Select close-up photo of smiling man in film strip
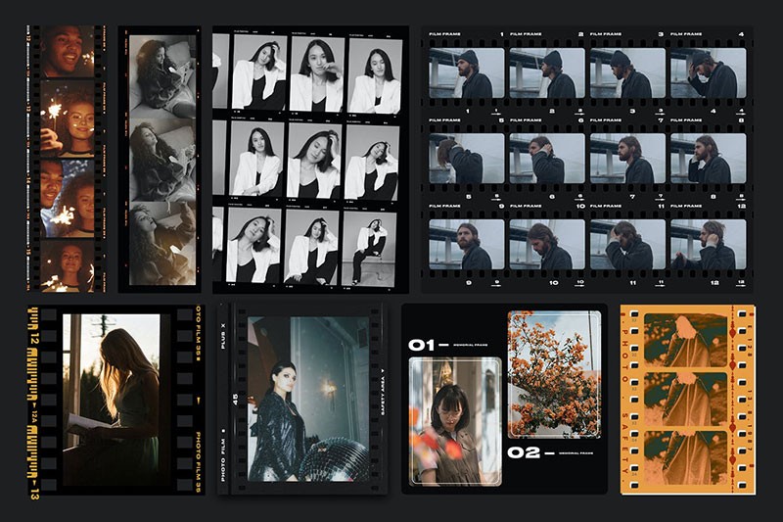 click(67, 52)
